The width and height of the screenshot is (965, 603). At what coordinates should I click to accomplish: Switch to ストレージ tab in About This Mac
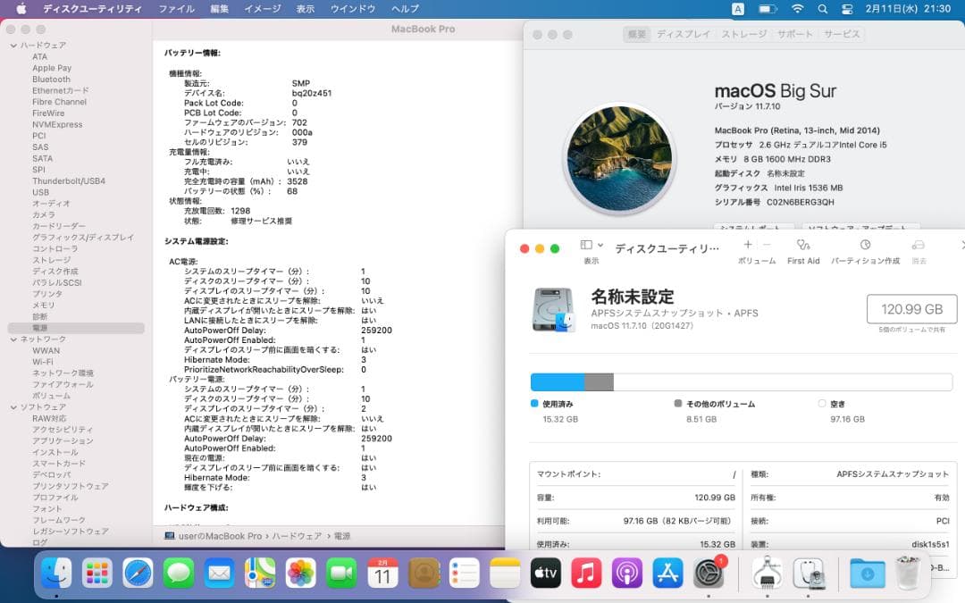744,34
